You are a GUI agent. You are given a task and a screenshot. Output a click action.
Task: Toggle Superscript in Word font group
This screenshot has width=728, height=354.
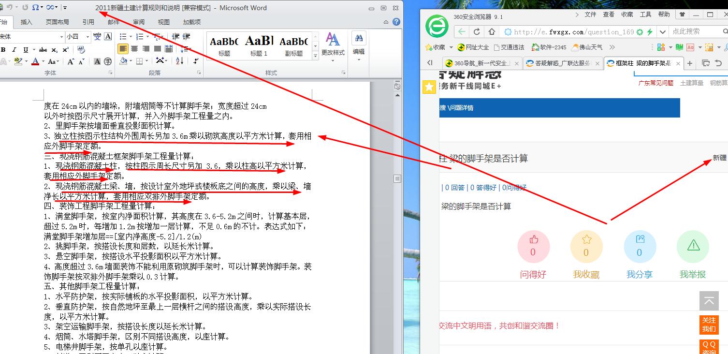(x=65, y=49)
